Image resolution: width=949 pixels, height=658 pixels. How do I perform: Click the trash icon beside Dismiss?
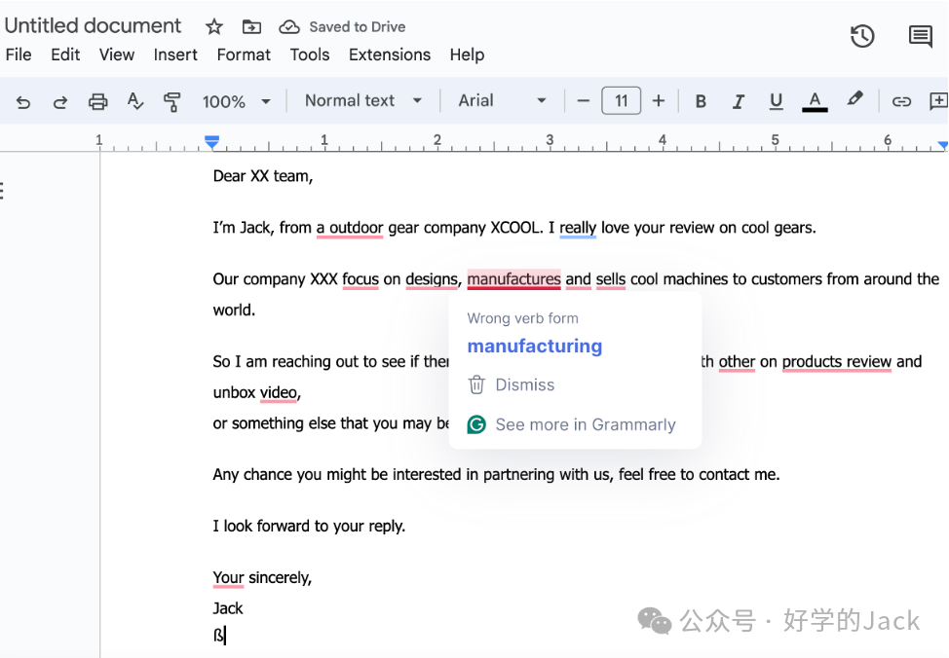[x=476, y=384]
